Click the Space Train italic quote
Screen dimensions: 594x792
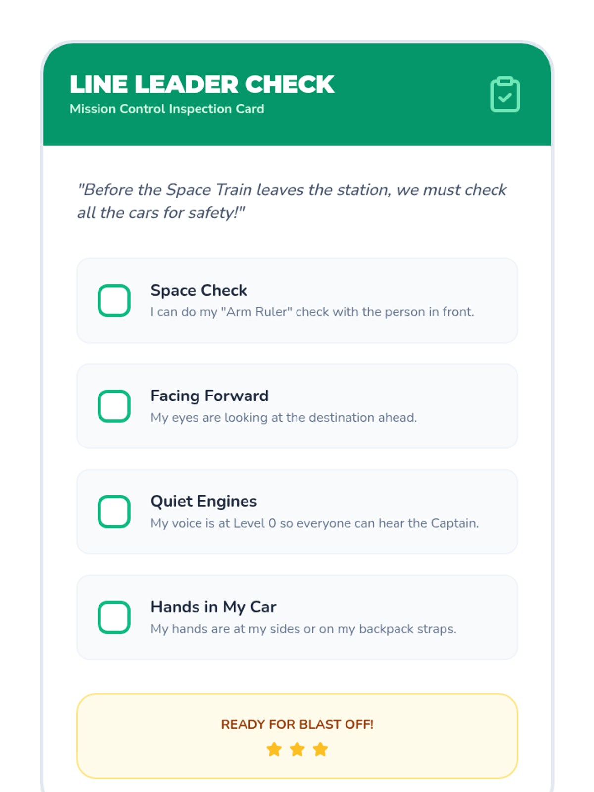pos(292,201)
